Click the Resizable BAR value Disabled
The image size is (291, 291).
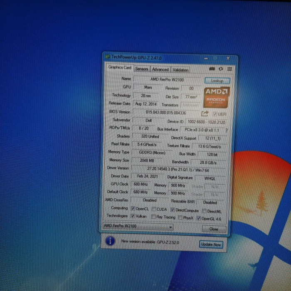pos(210,202)
